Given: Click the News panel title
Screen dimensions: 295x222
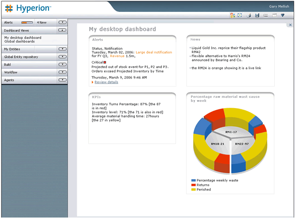Looking at the screenshot, I should pyautogui.click(x=195, y=39).
